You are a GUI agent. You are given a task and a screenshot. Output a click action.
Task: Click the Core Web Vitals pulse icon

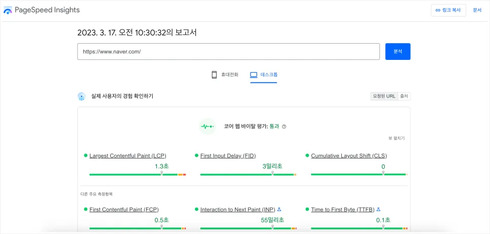[x=207, y=127]
